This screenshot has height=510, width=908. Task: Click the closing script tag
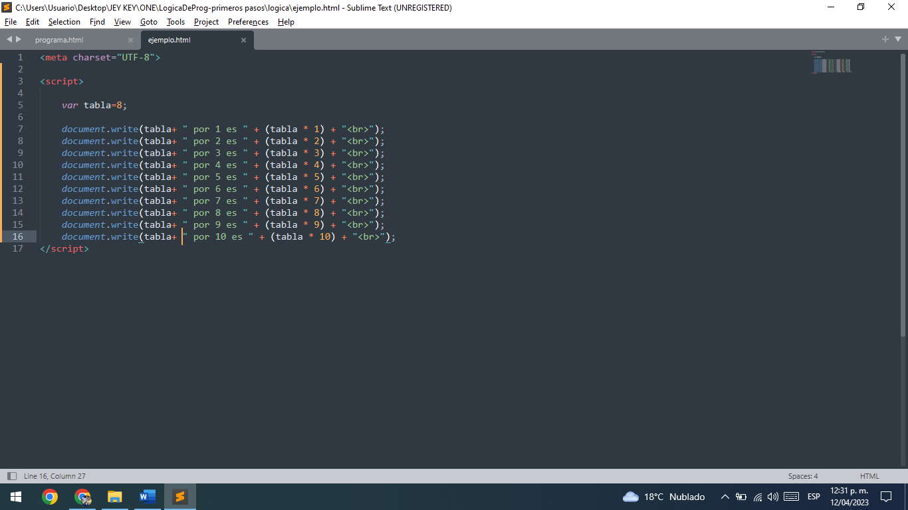pyautogui.click(x=64, y=248)
